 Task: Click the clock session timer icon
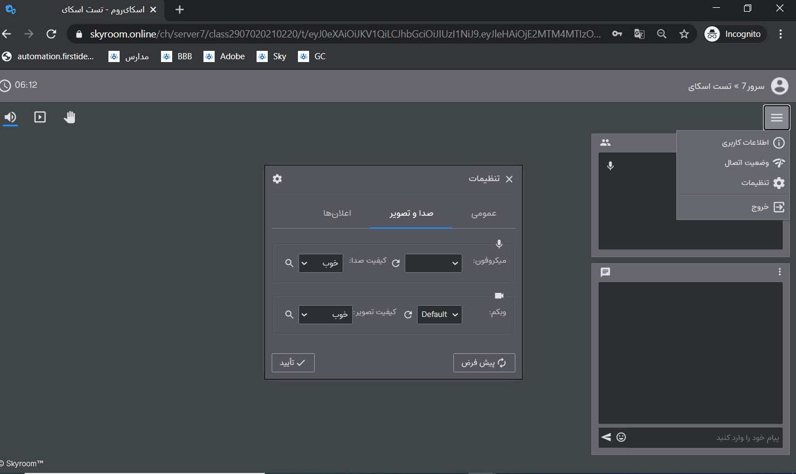point(6,86)
